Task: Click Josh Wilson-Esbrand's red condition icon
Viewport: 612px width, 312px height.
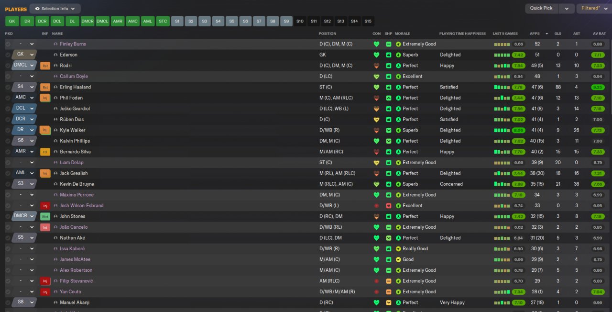Action: pos(376,206)
